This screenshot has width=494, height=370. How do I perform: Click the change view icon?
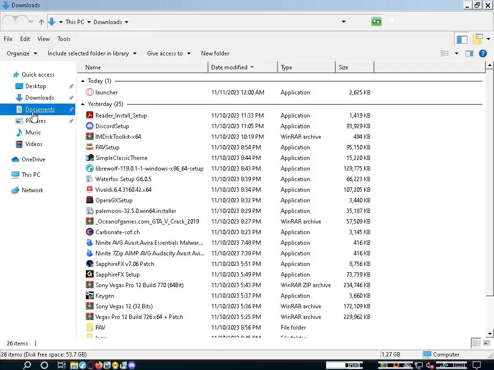(x=445, y=53)
